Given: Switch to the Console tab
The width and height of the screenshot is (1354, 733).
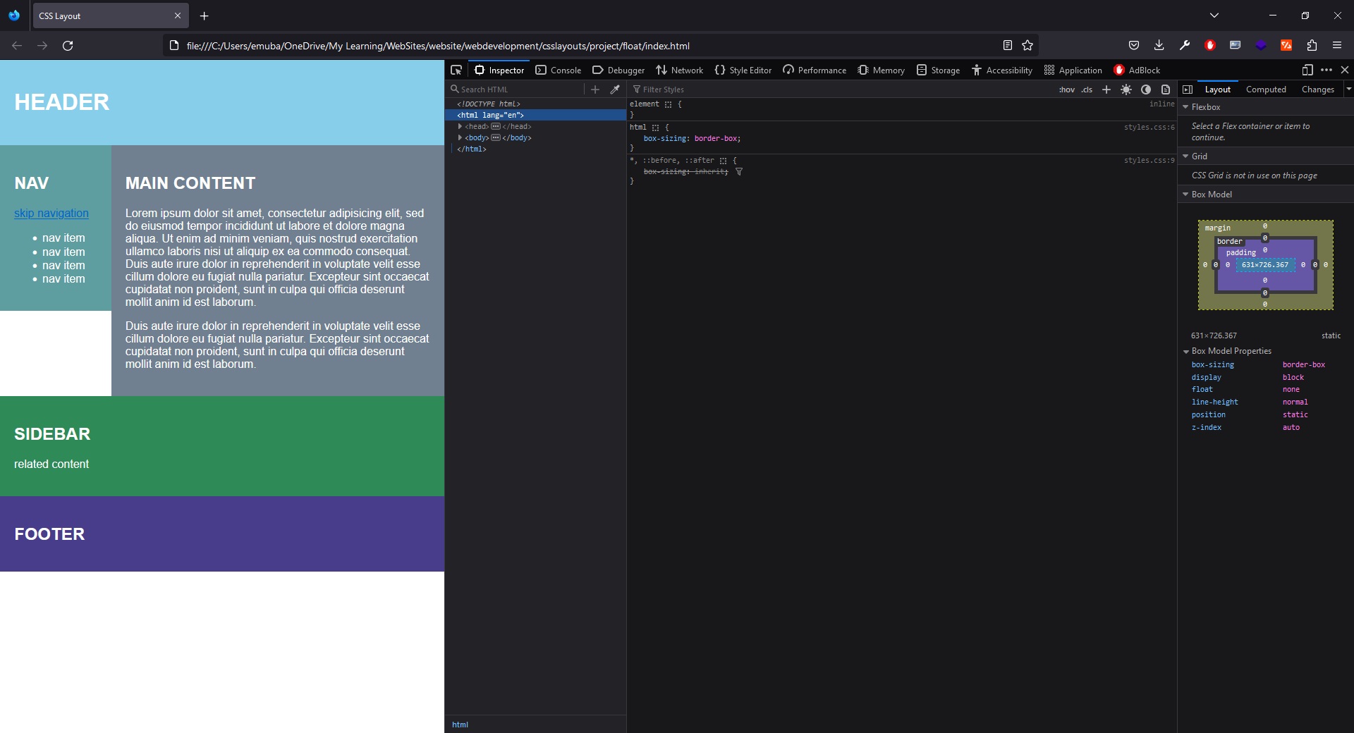Looking at the screenshot, I should [x=559, y=70].
